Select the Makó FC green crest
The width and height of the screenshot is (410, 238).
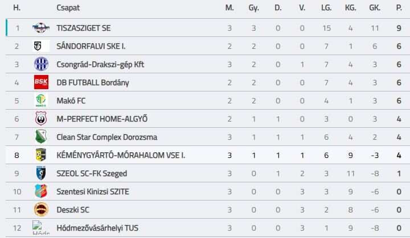(x=41, y=101)
